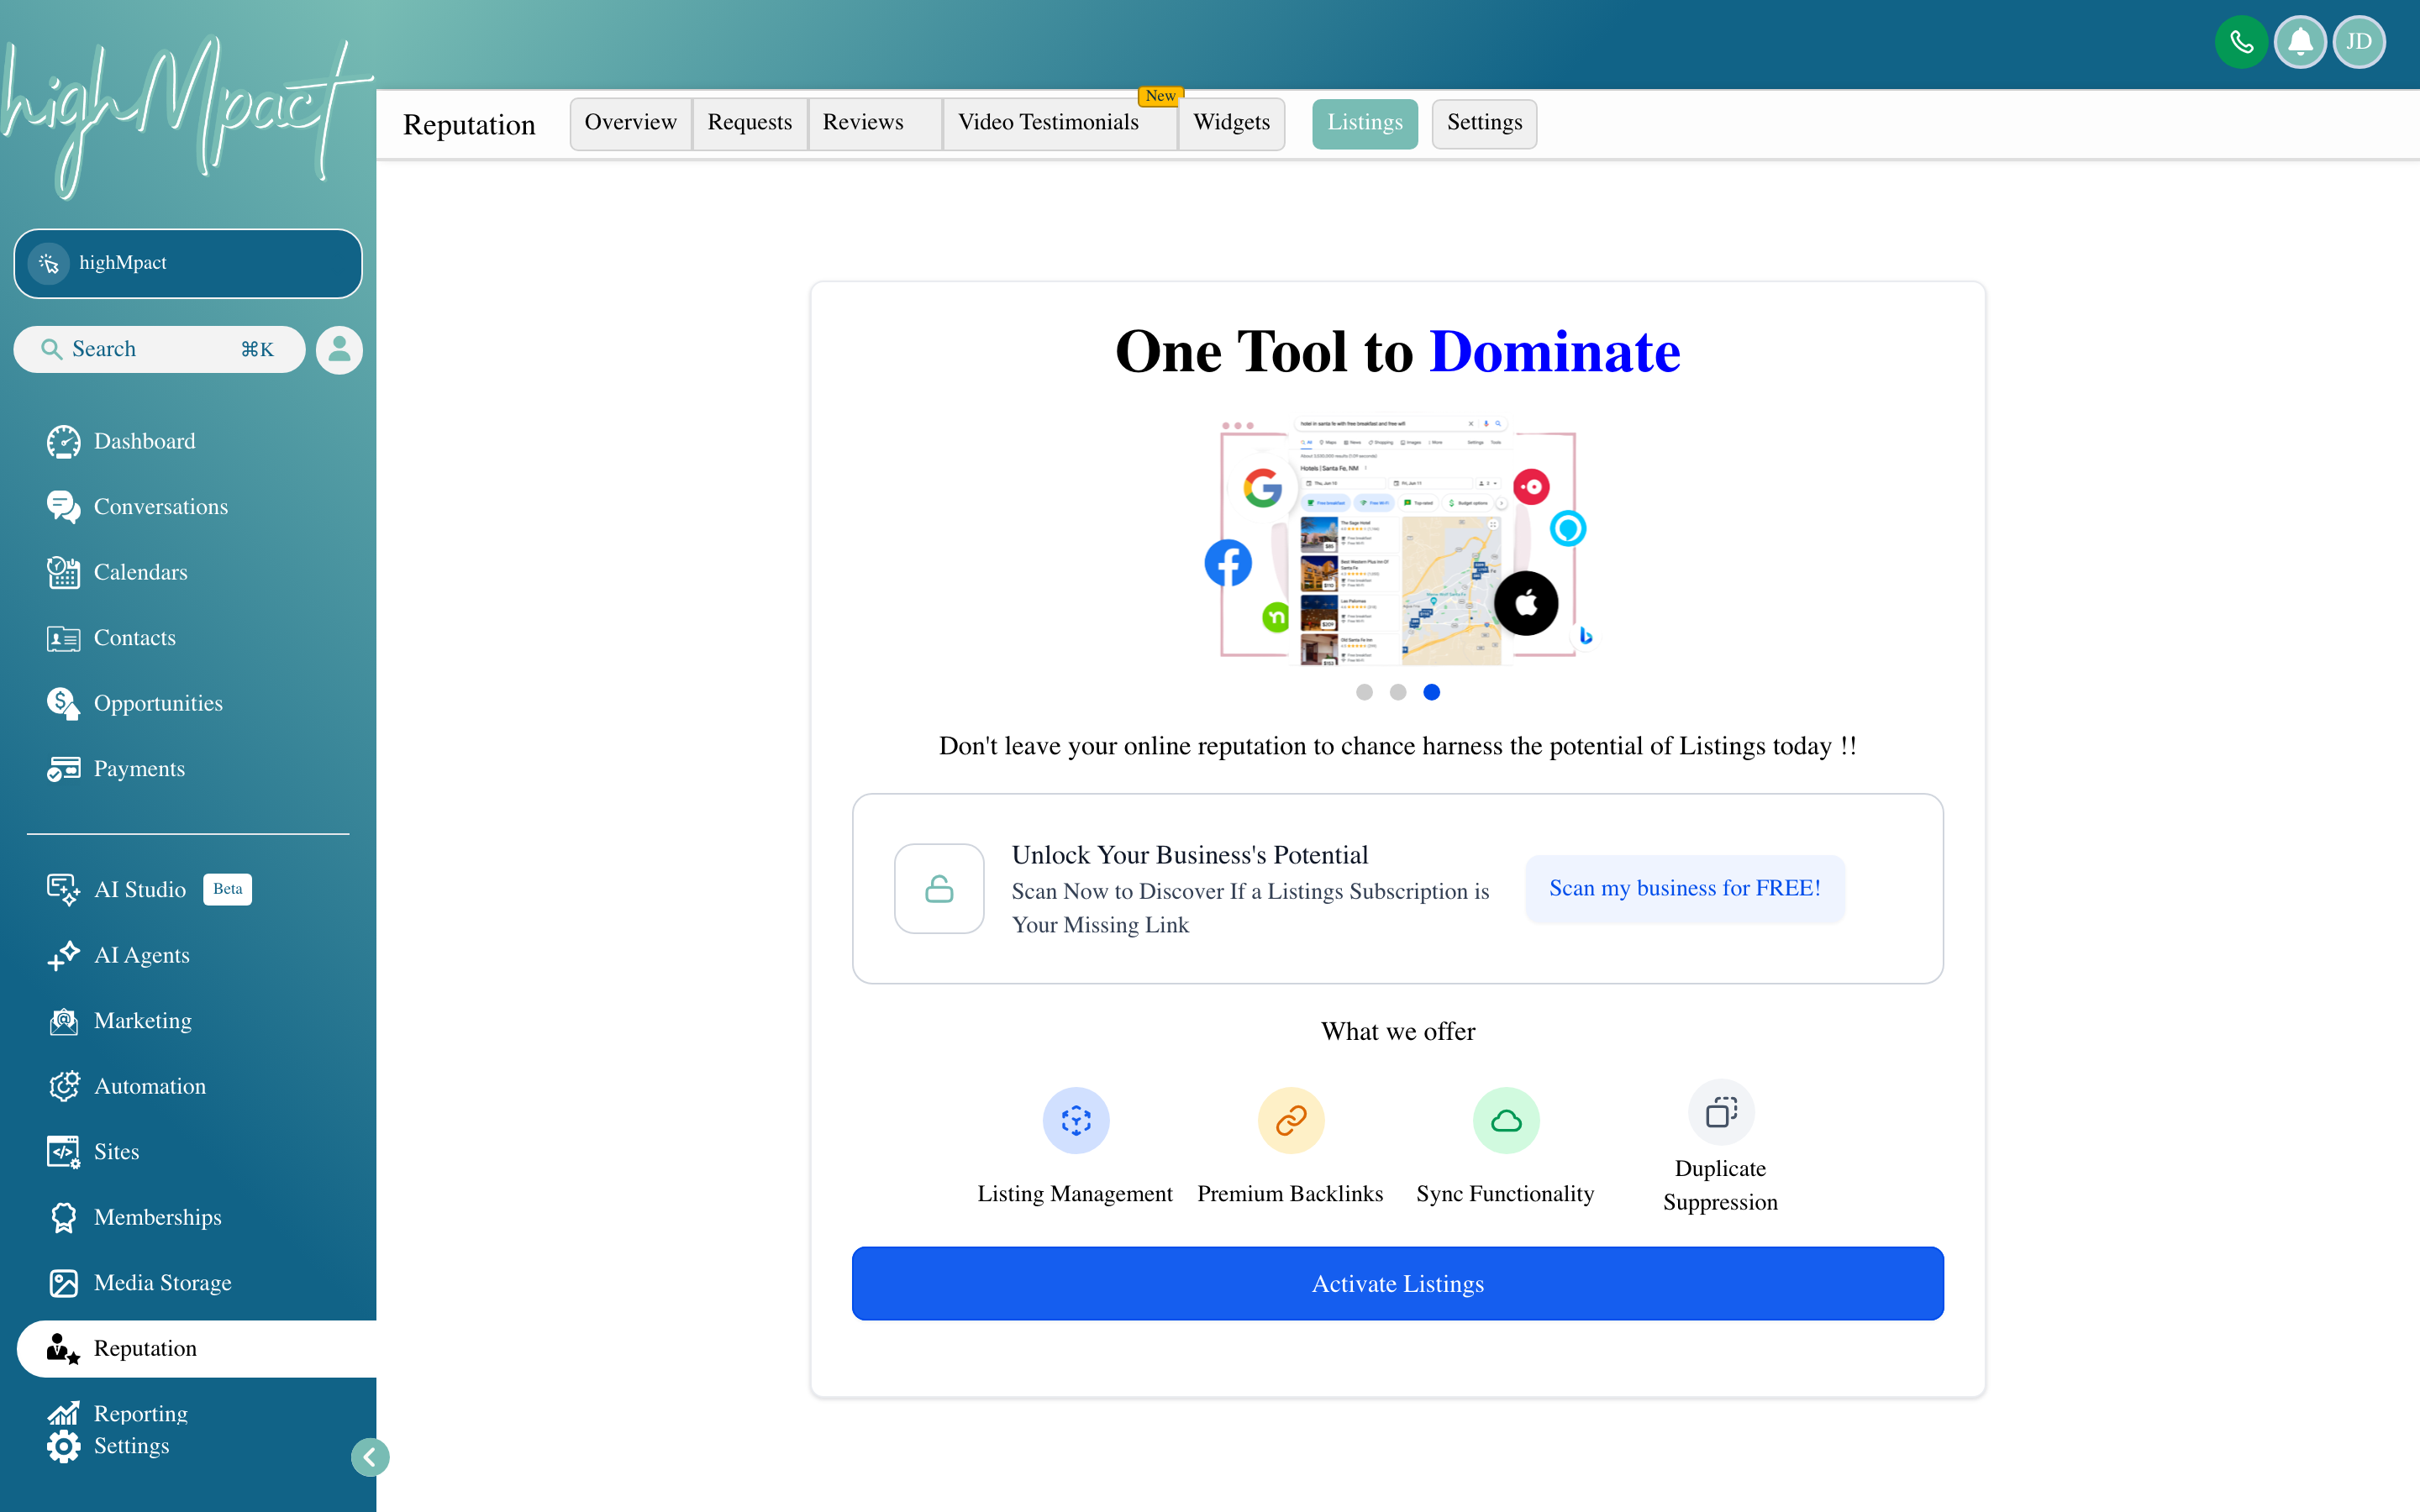The width and height of the screenshot is (2420, 1512).
Task: Click the Memberships label in sidebar
Action: pos(158,1217)
